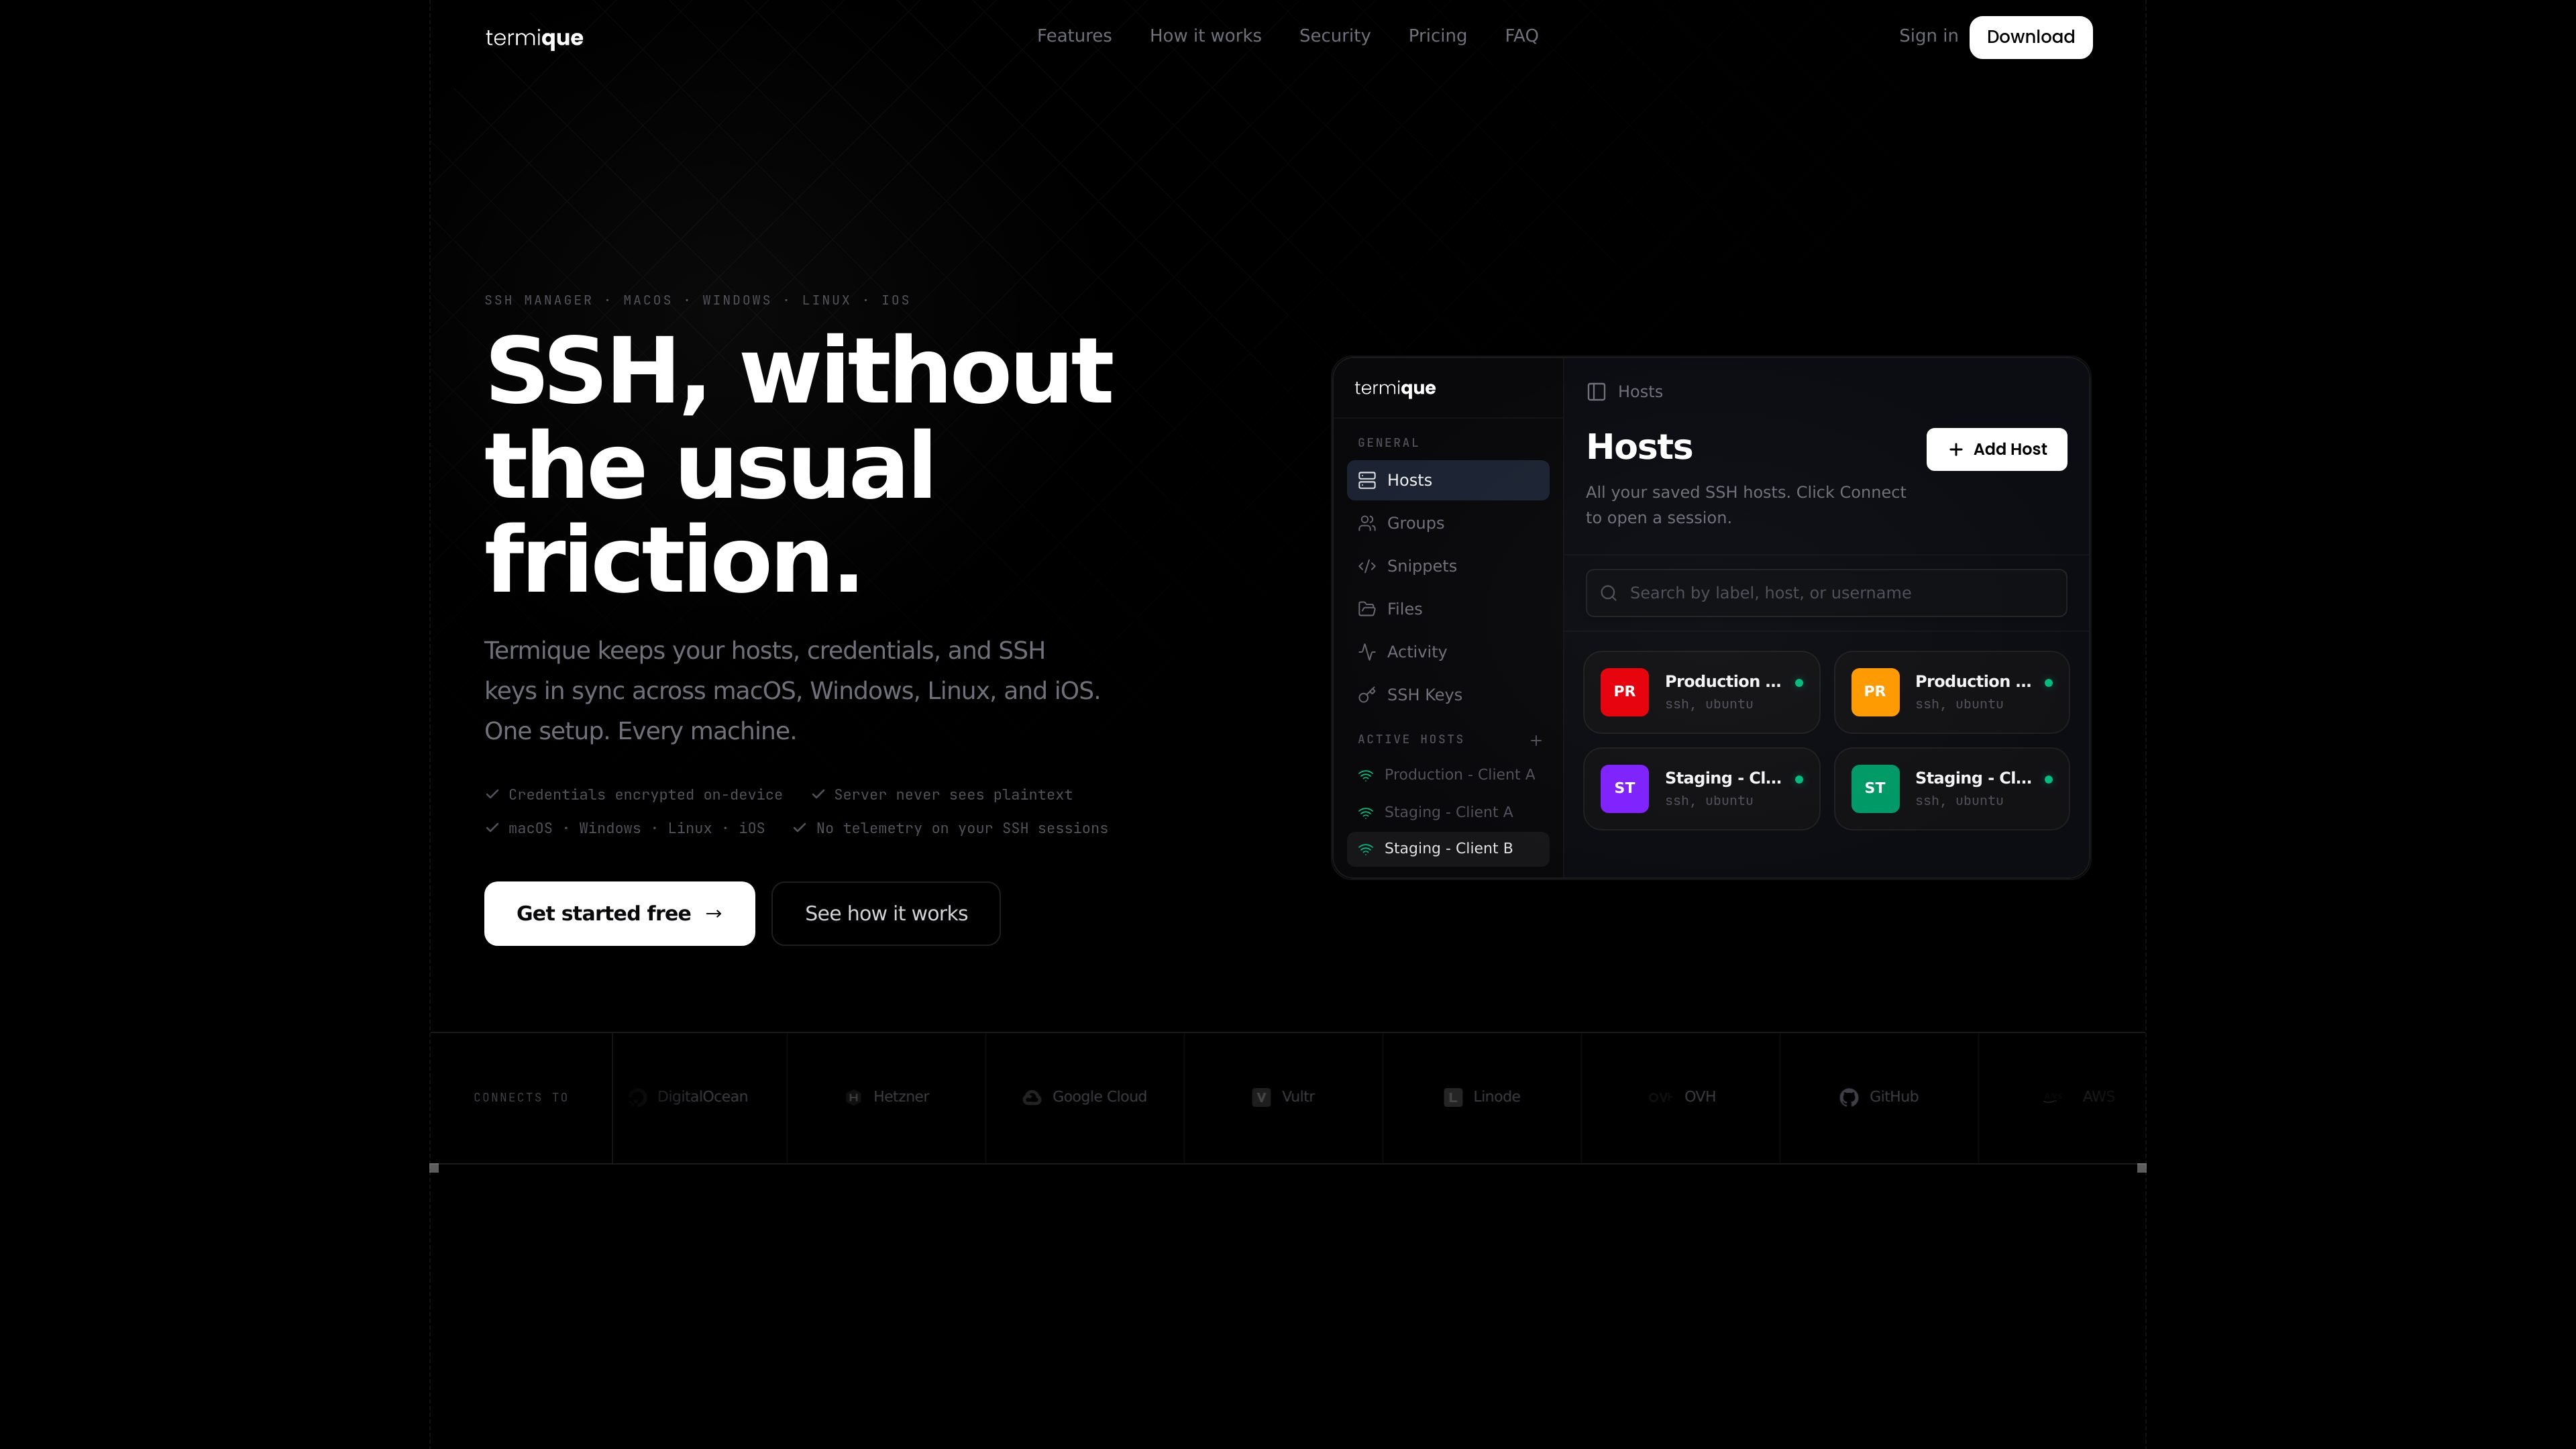Viewport: 2576px width, 1449px height.
Task: Click the termique logo in the header
Action: coord(534,38)
